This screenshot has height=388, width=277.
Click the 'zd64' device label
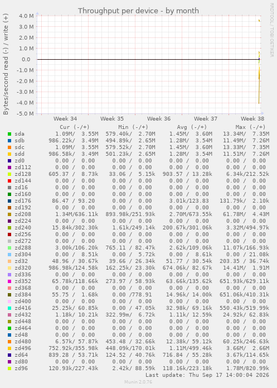tap(21, 355)
